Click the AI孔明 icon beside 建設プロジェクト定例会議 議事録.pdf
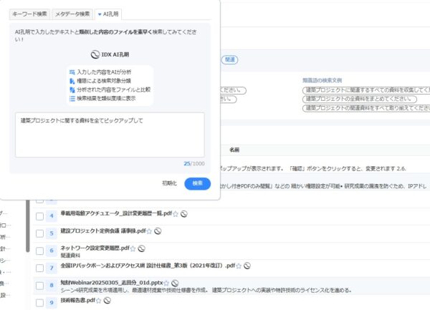This screenshot has height=310, width=430. tap(158, 231)
